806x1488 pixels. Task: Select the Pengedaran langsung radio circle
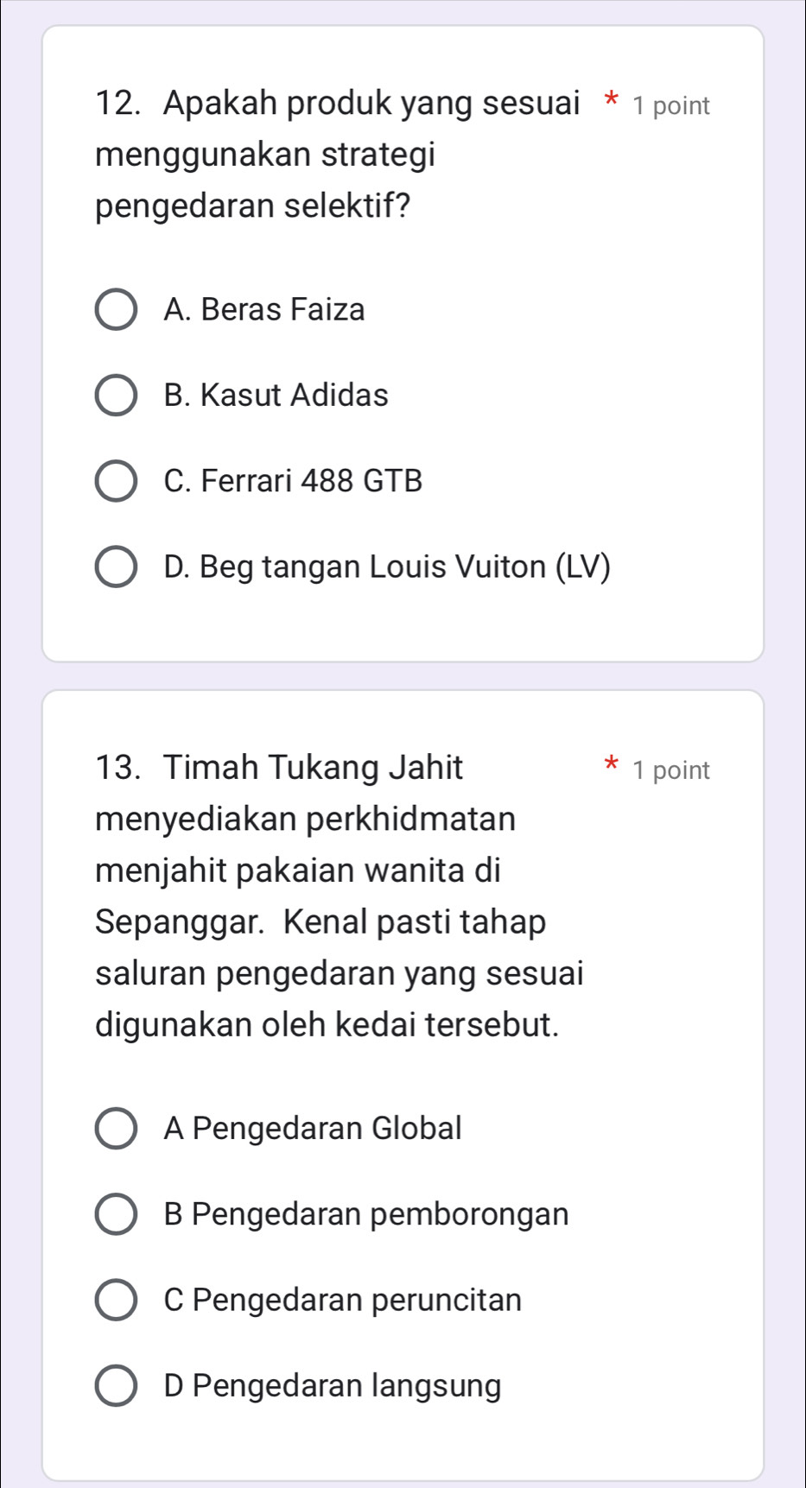[115, 1386]
